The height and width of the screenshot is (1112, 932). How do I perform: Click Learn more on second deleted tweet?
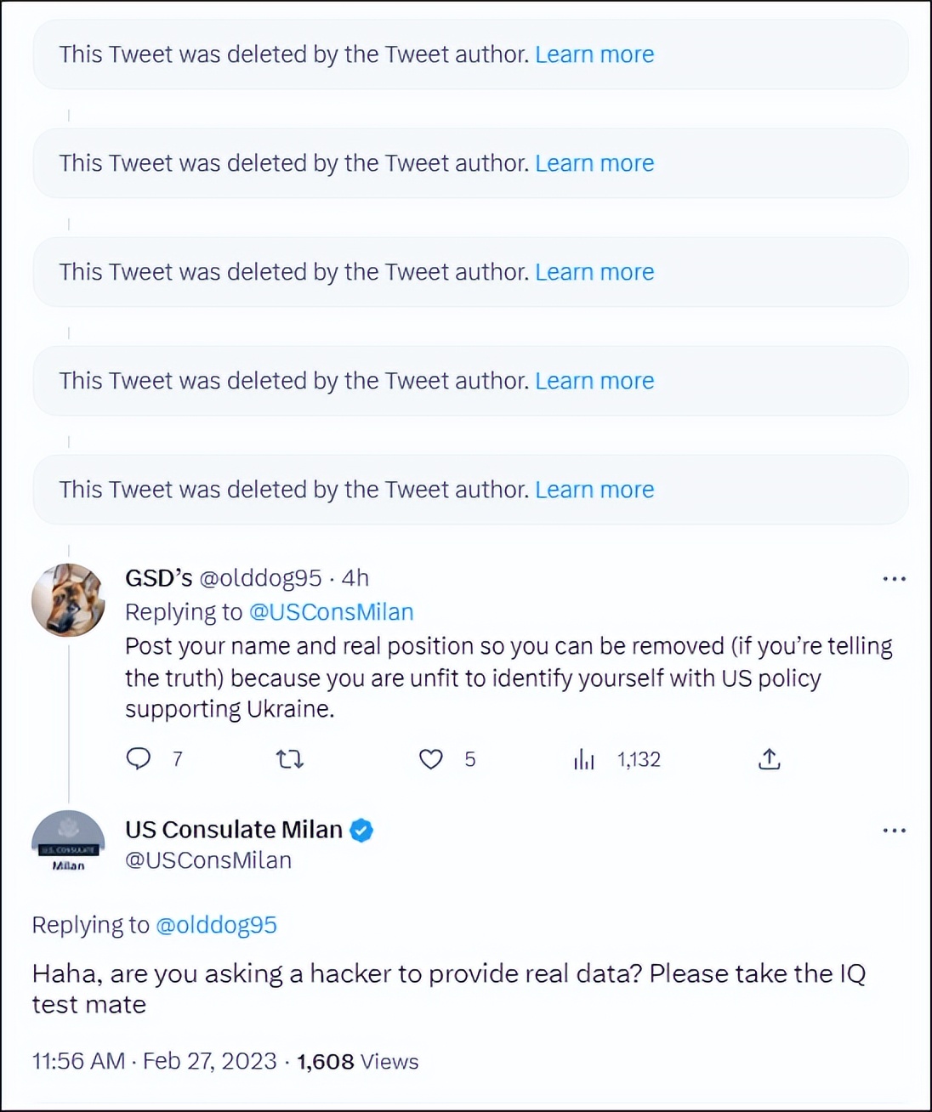[594, 163]
